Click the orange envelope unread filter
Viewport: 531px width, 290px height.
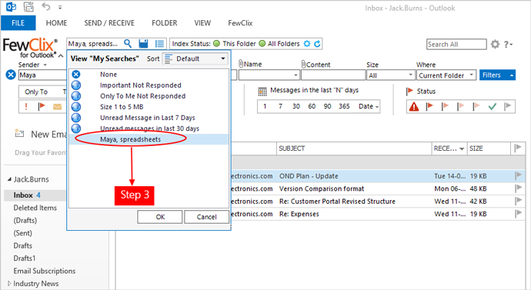coord(57,107)
